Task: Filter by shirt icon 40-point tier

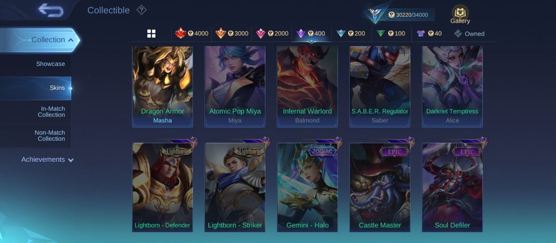Action: (429, 33)
